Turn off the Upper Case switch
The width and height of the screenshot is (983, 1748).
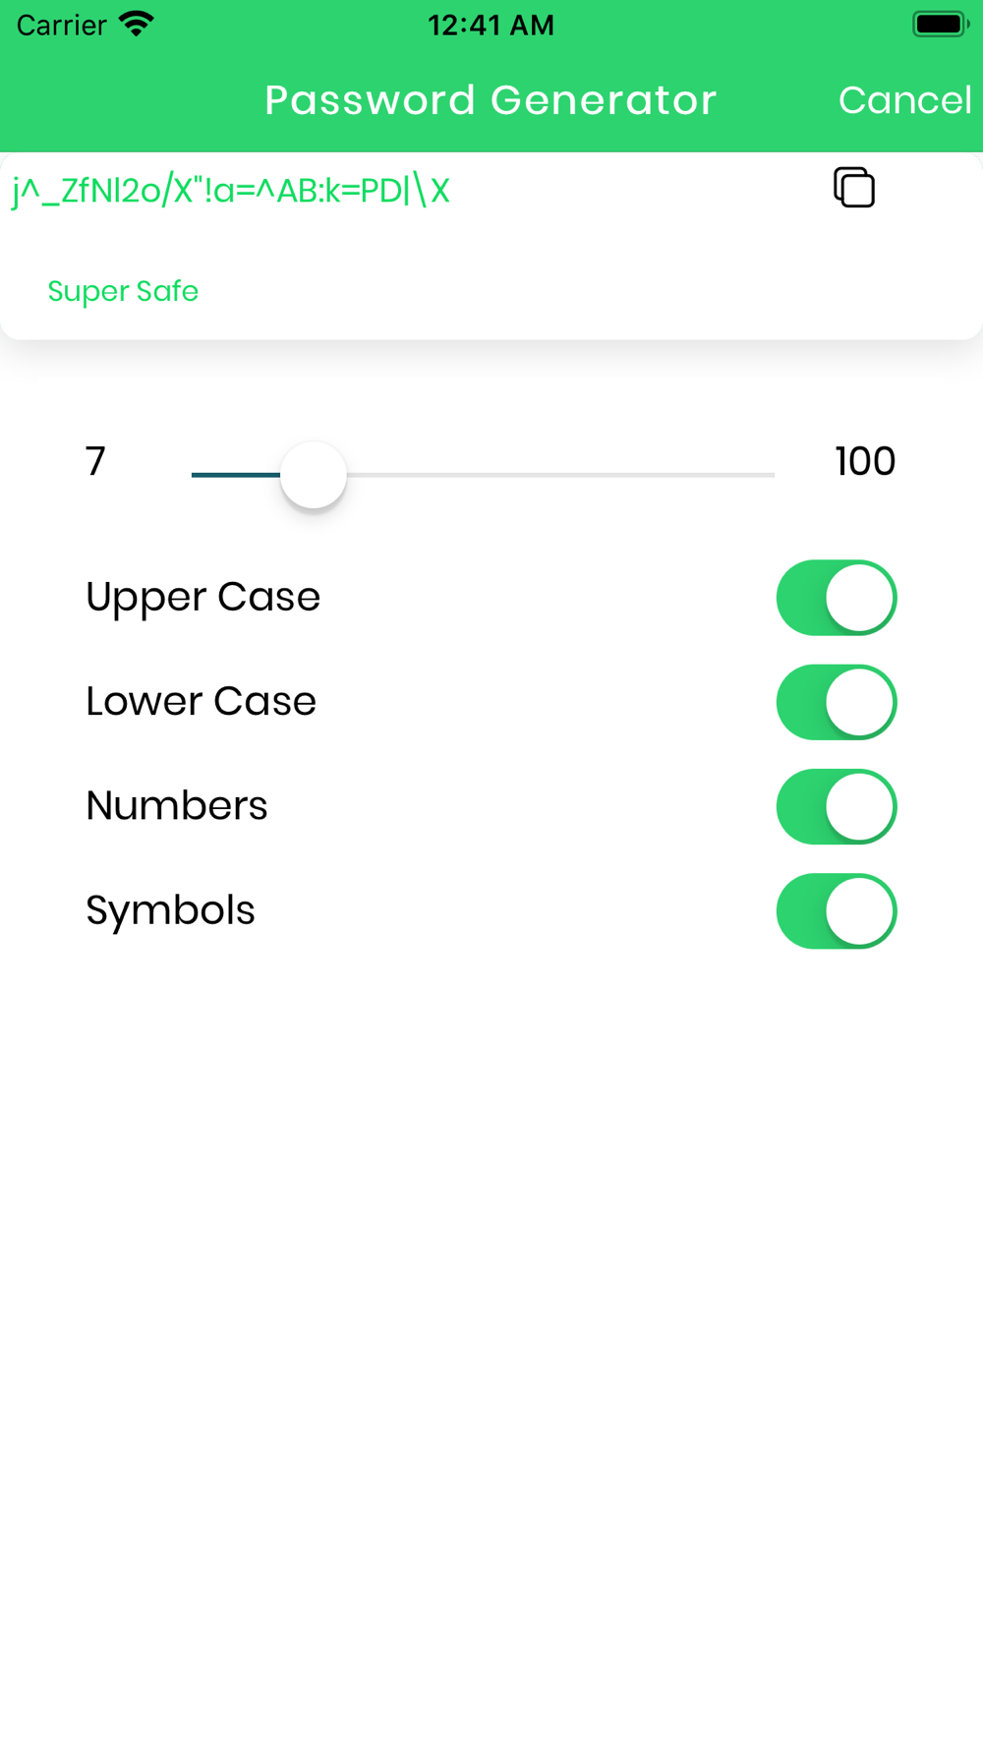837,598
